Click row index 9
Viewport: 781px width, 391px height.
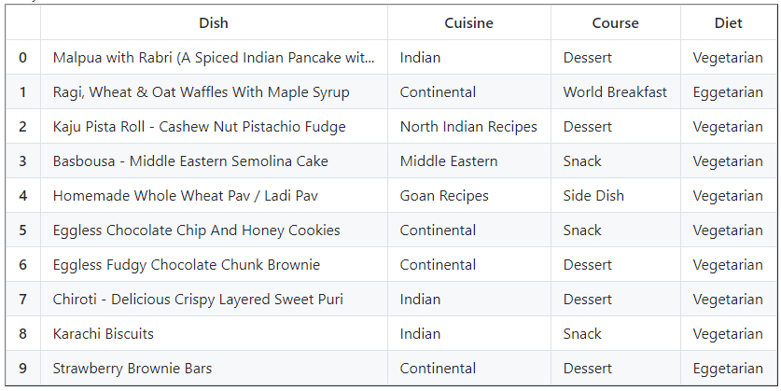pos(22,369)
